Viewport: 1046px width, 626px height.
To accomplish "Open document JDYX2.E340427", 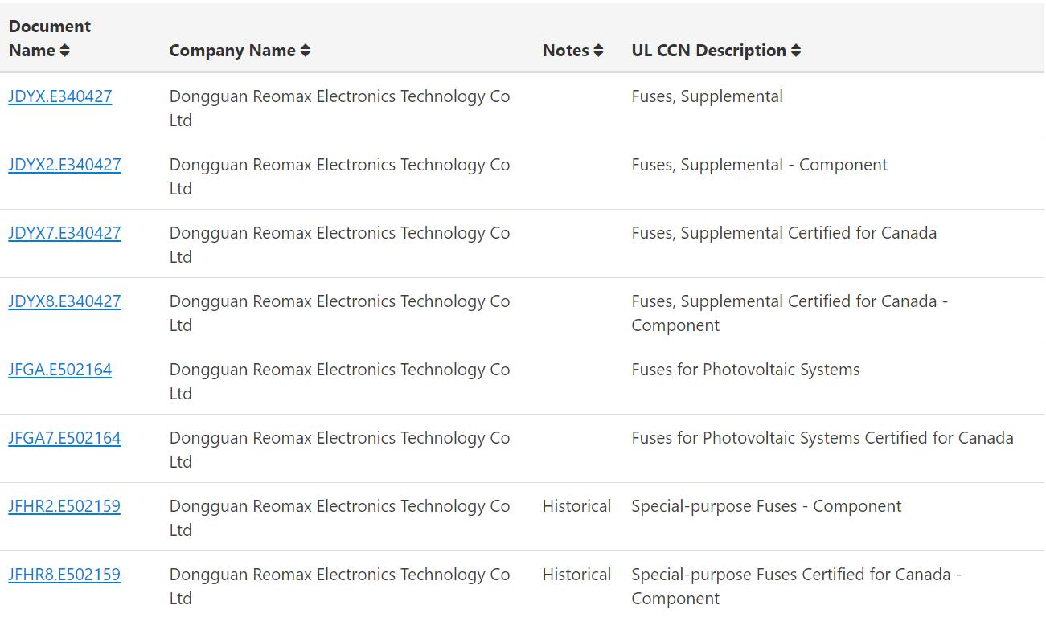I will (64, 165).
